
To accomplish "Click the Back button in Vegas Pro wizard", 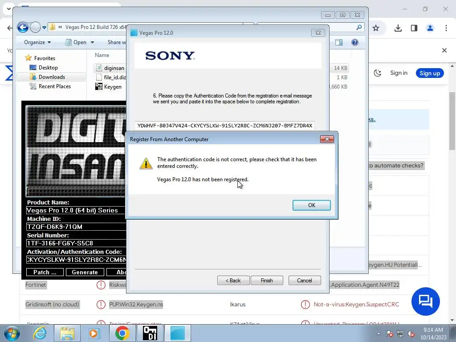I will 233,281.
